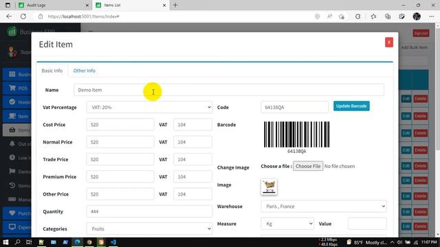
Task: Click the measure Value input field
Action: click(x=367, y=224)
